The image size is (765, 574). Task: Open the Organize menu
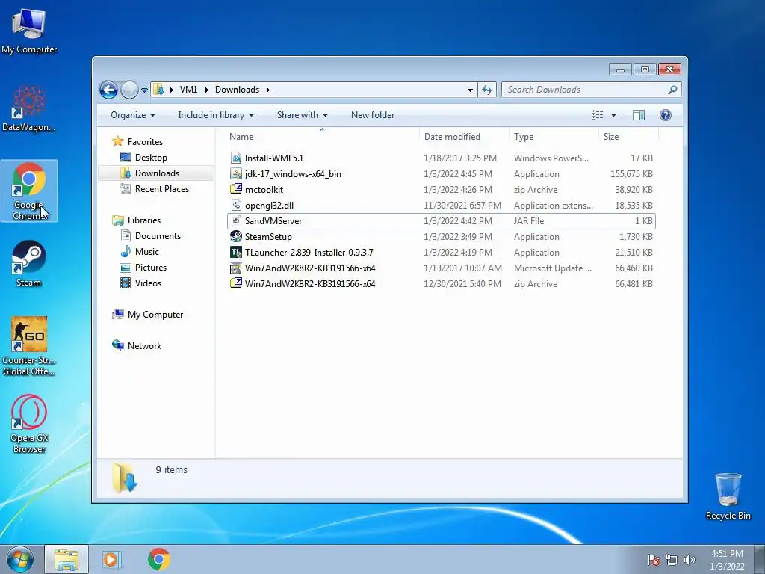click(133, 115)
